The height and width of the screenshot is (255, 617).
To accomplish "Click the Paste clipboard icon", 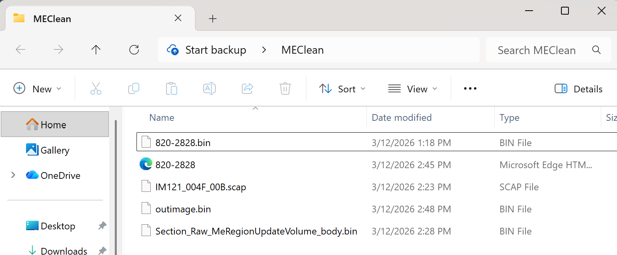I will pos(172,89).
